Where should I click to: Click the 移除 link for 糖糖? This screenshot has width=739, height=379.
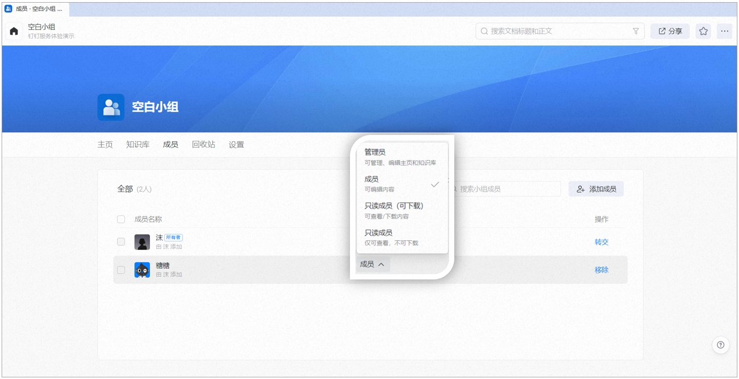(601, 270)
